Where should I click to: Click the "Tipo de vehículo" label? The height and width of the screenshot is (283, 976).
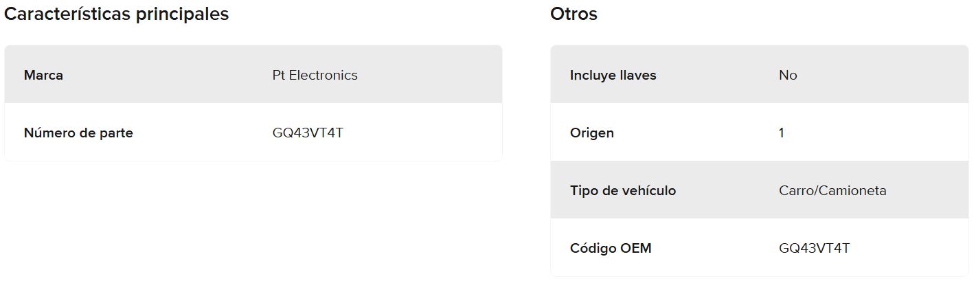click(x=622, y=190)
